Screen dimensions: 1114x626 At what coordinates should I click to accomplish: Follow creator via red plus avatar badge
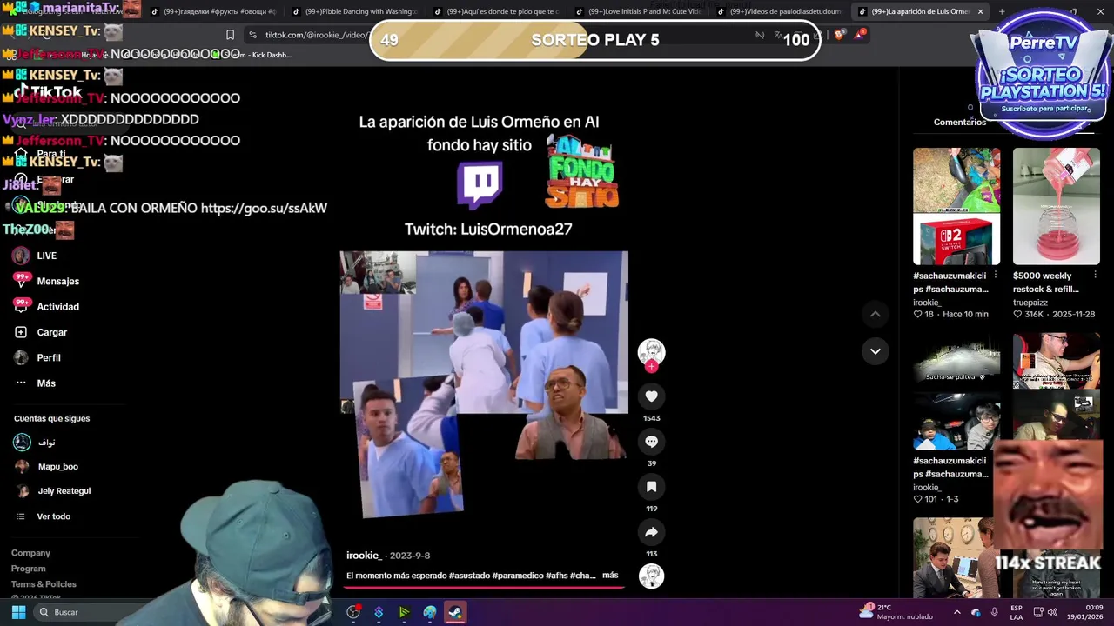pyautogui.click(x=651, y=367)
